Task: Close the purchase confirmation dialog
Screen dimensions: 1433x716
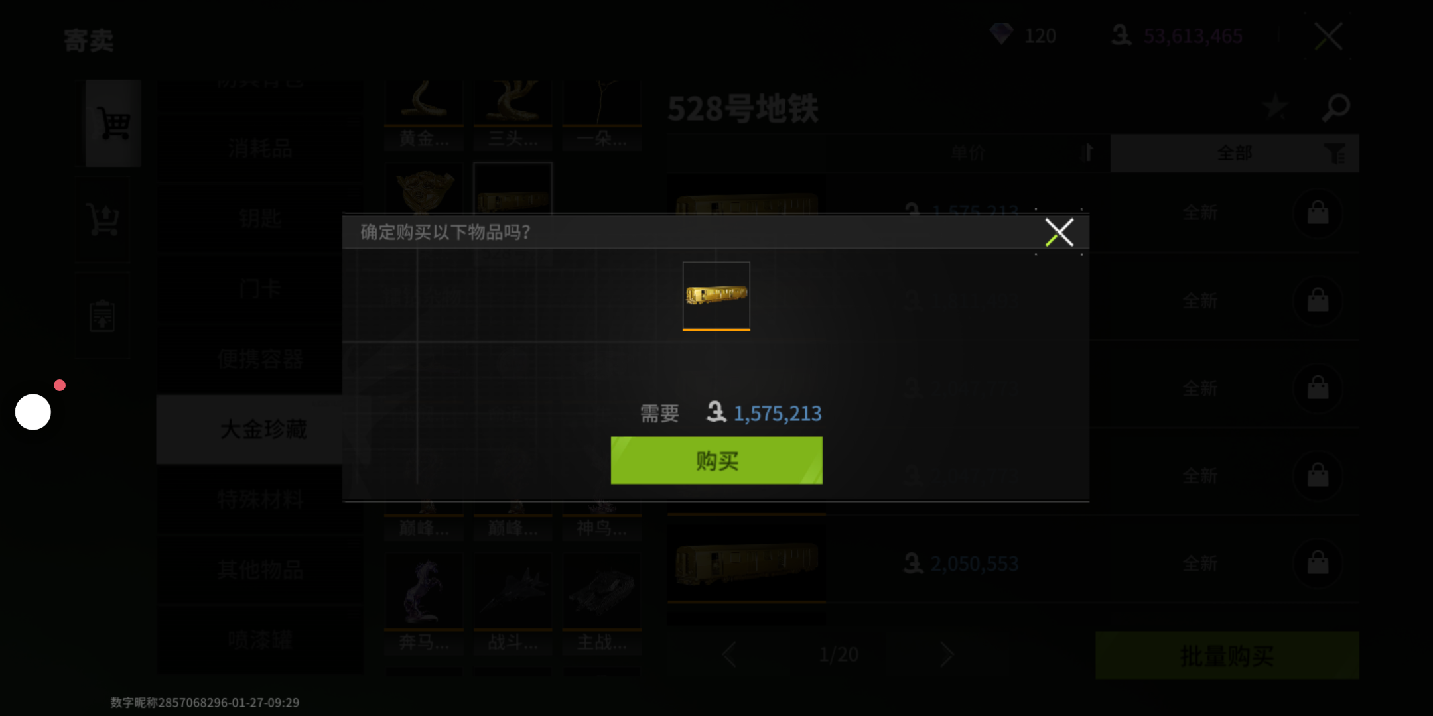Action: tap(1059, 232)
